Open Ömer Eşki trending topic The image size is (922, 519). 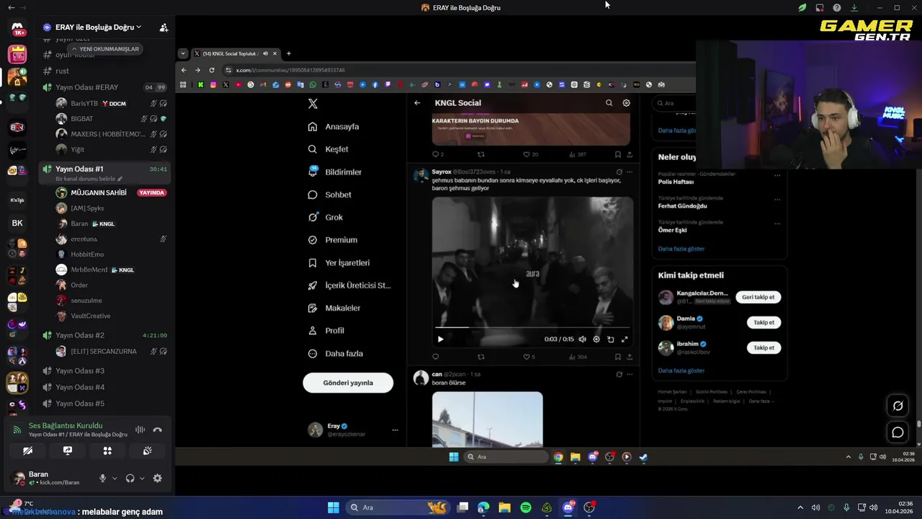(672, 230)
